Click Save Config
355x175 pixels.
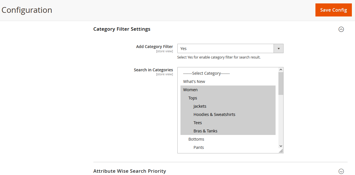333,10
